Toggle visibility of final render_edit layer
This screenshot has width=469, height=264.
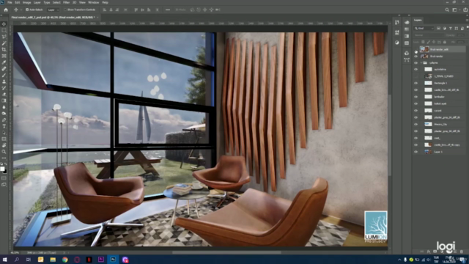(x=416, y=49)
